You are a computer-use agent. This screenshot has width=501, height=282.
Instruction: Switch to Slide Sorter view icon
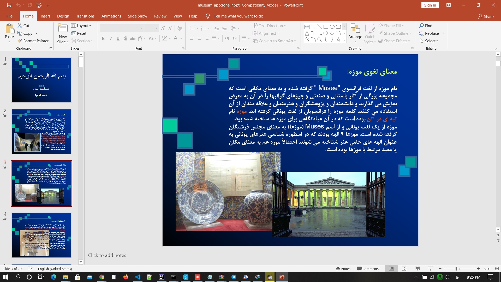click(404, 269)
